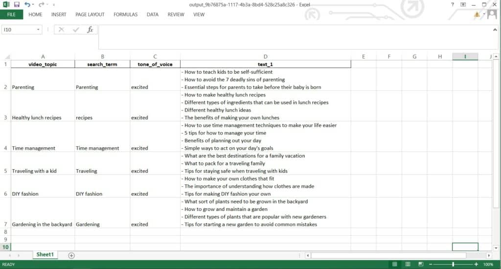Add a new sheet with the plus icon
The image size is (501, 269).
pos(71,255)
